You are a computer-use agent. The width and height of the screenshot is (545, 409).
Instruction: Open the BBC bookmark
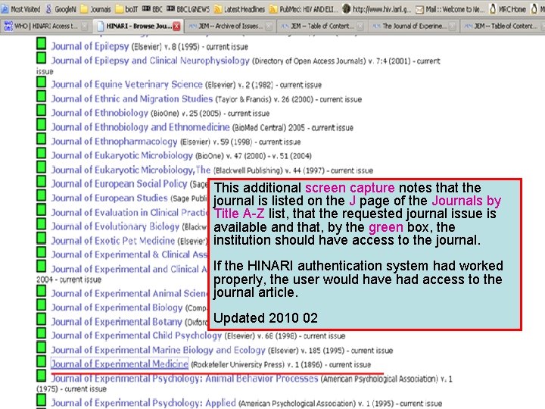pos(152,9)
